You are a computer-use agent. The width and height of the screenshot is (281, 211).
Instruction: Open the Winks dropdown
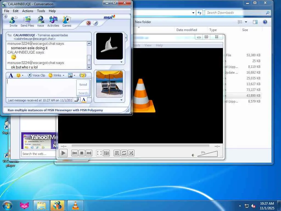click(63, 75)
